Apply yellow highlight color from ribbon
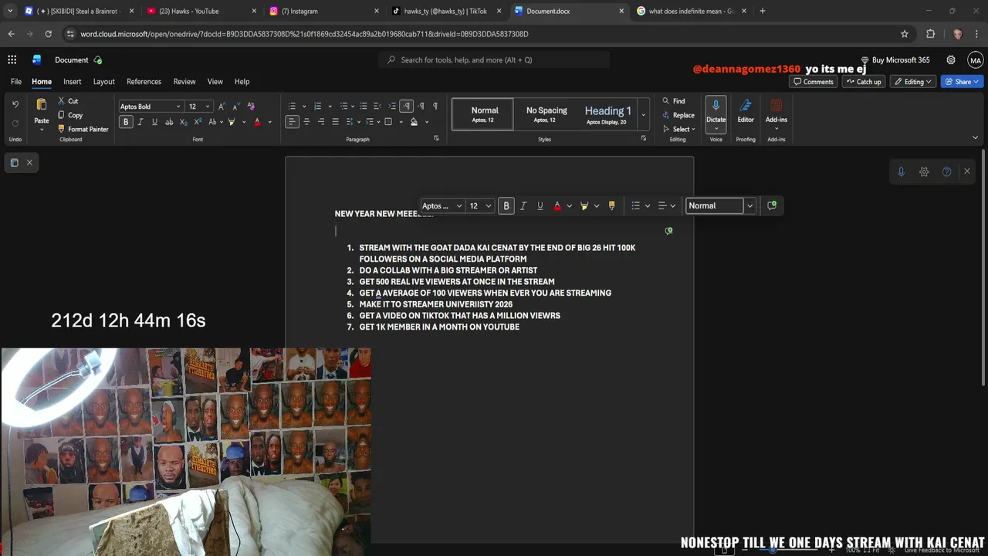The image size is (988, 556). [x=231, y=122]
